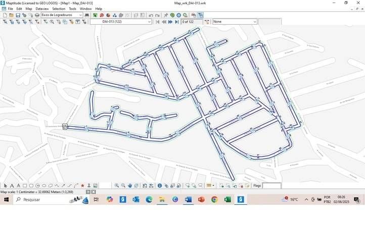Open the Selection menu
Viewport: 365px width, 225px height.
click(x=59, y=9)
